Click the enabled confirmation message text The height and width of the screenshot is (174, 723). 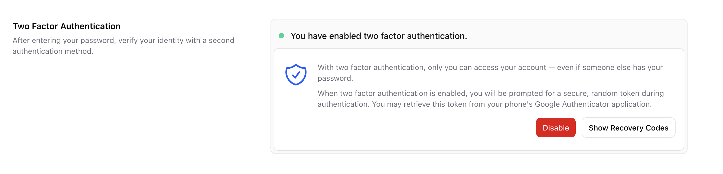pos(379,36)
